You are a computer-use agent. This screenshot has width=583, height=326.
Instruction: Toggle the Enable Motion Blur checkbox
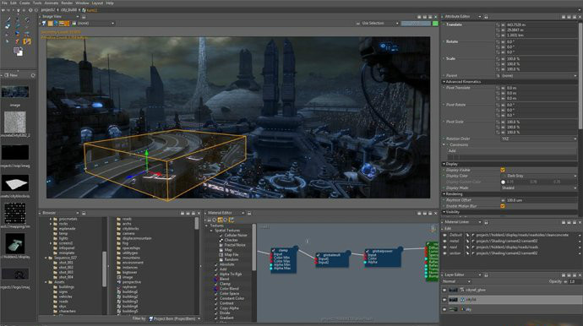(503, 206)
